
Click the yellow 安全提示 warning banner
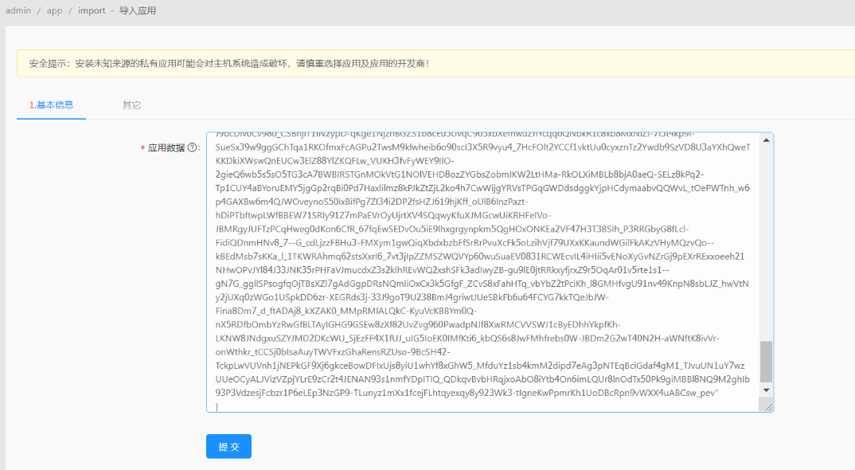430,63
